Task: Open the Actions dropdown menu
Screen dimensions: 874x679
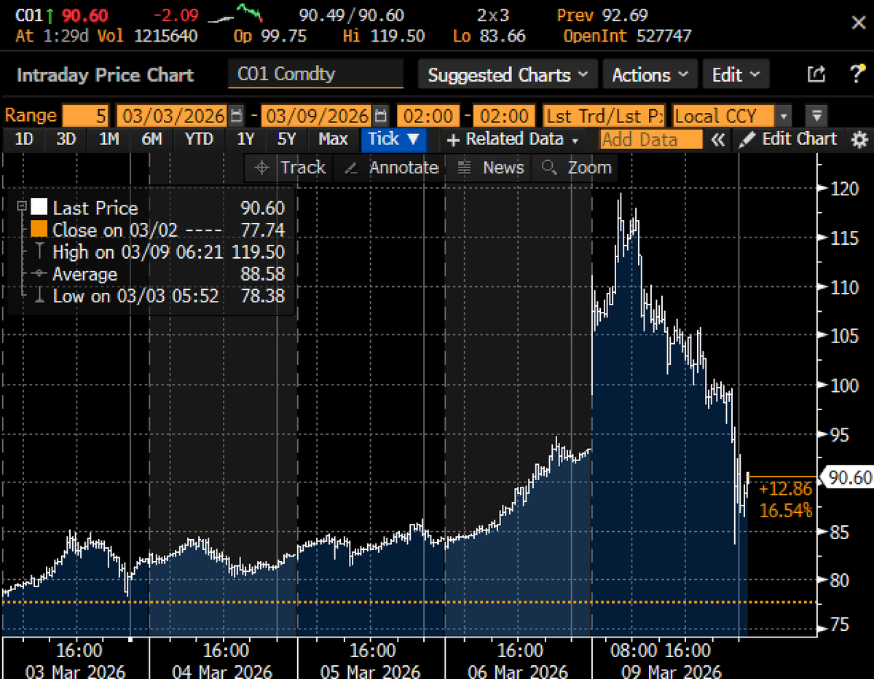Action: click(649, 74)
